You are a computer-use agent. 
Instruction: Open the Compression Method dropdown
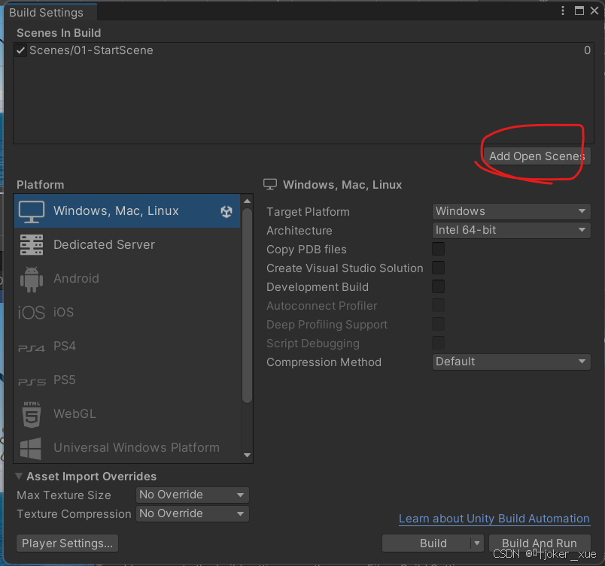click(511, 362)
